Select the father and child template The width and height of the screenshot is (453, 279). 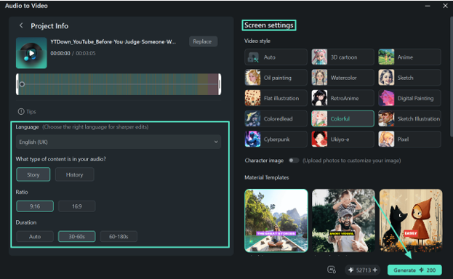(x=343, y=221)
